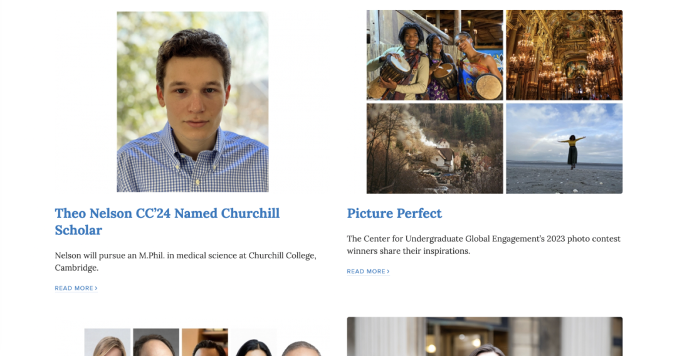Screen dimensions: 677x356
Task: Click READ MORE under the Churchill Scholar story
Action: click(x=74, y=288)
